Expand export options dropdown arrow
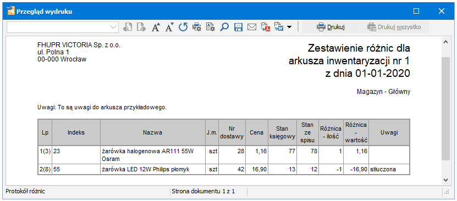The image size is (457, 201). pyautogui.click(x=289, y=27)
